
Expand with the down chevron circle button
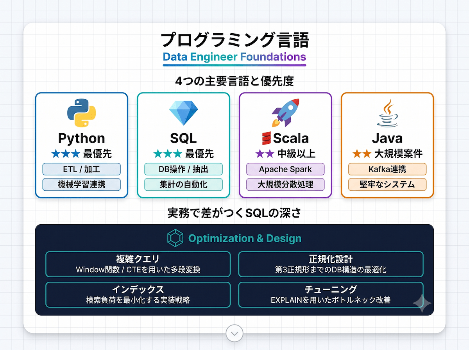pyautogui.click(x=234, y=334)
